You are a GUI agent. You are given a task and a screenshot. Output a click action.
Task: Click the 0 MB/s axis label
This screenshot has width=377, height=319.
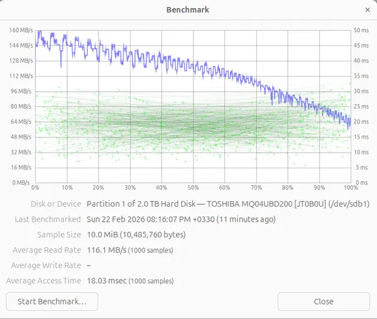(21, 183)
